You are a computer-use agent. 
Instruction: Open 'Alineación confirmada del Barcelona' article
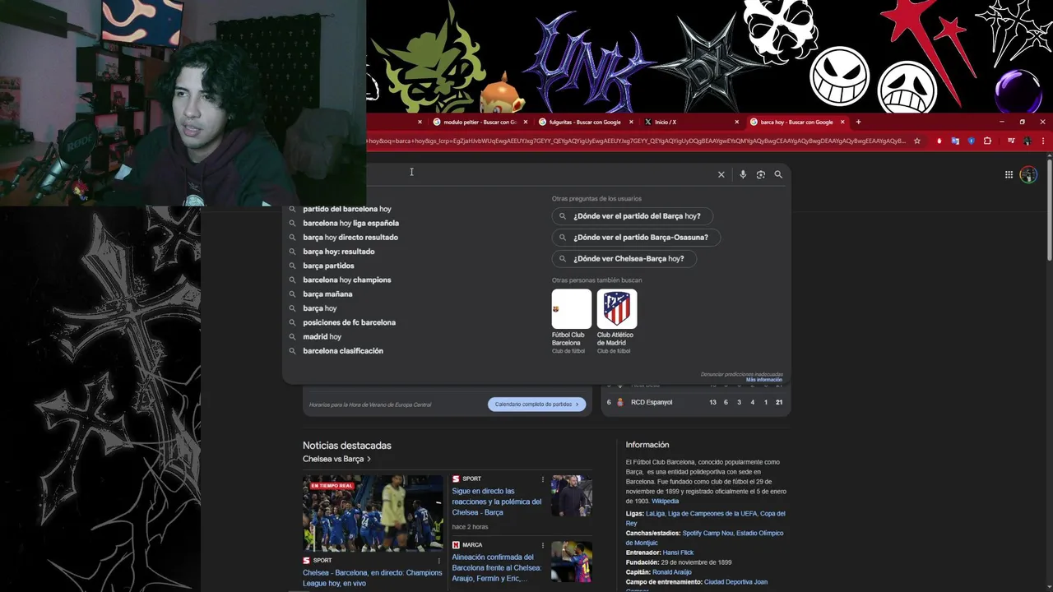pos(497,567)
